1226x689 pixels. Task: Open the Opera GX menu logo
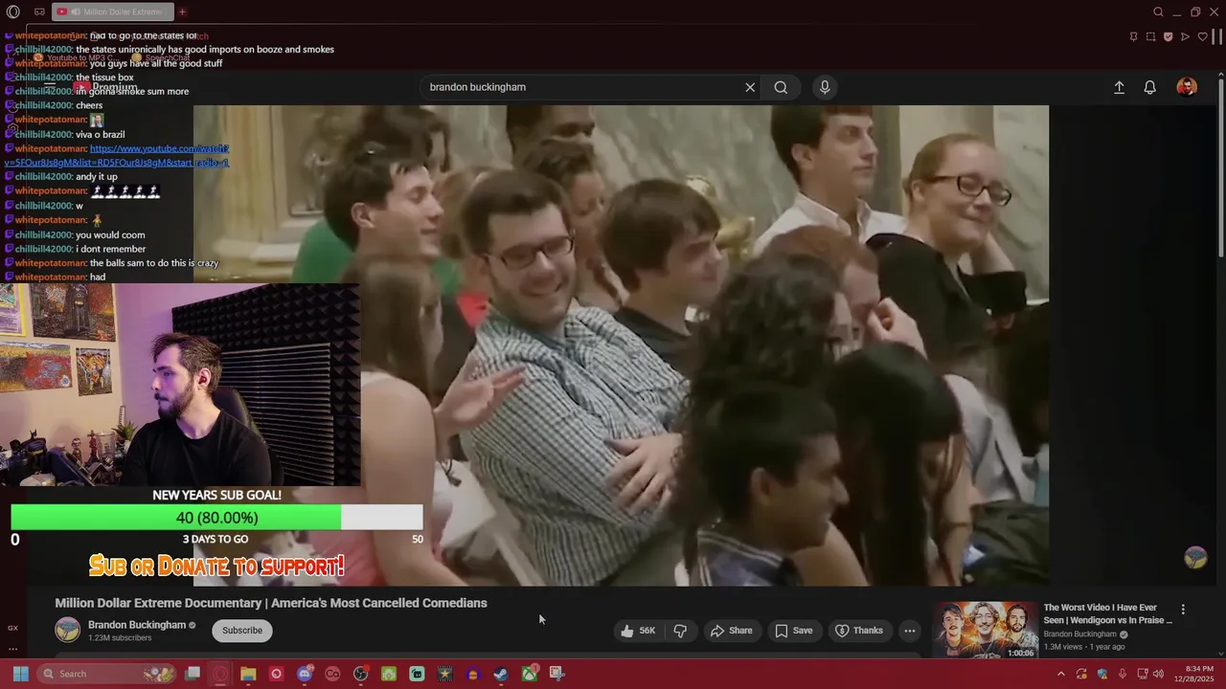(x=12, y=12)
